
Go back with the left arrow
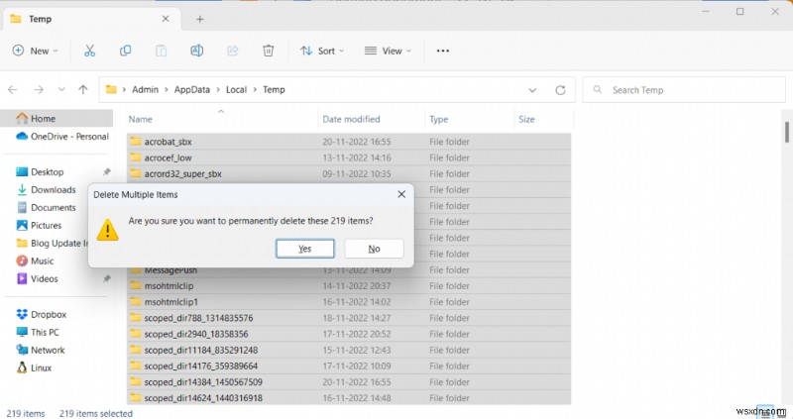click(x=13, y=89)
